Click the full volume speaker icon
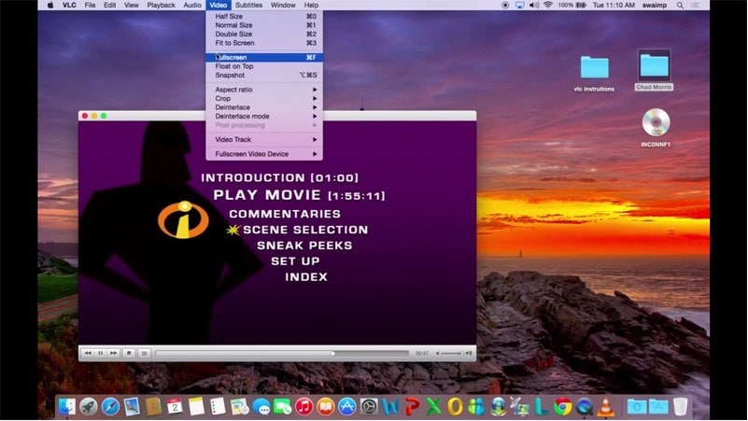748x421 pixels. click(469, 353)
